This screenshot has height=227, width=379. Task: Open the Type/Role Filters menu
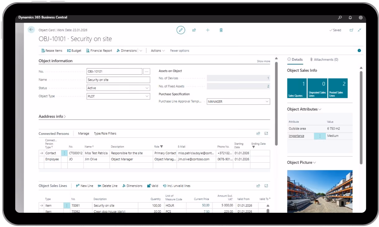[x=105, y=133]
